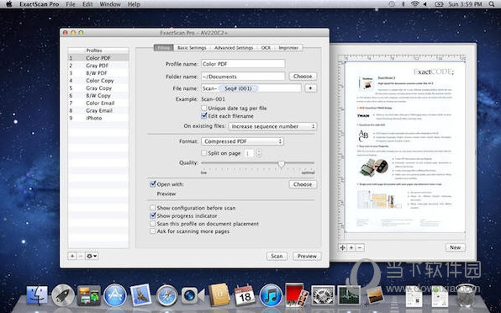
Task: Open Mail stamp icon in dock
Action: (x=141, y=294)
